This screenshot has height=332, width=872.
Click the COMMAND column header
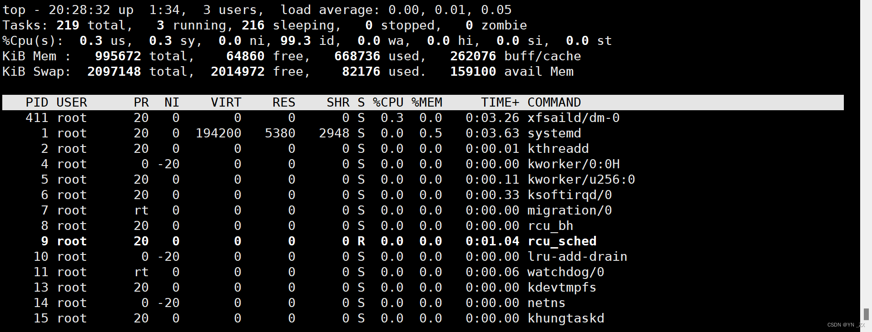click(554, 103)
